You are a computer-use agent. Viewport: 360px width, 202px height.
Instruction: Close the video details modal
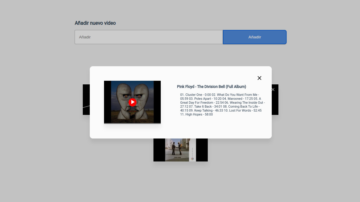259,78
